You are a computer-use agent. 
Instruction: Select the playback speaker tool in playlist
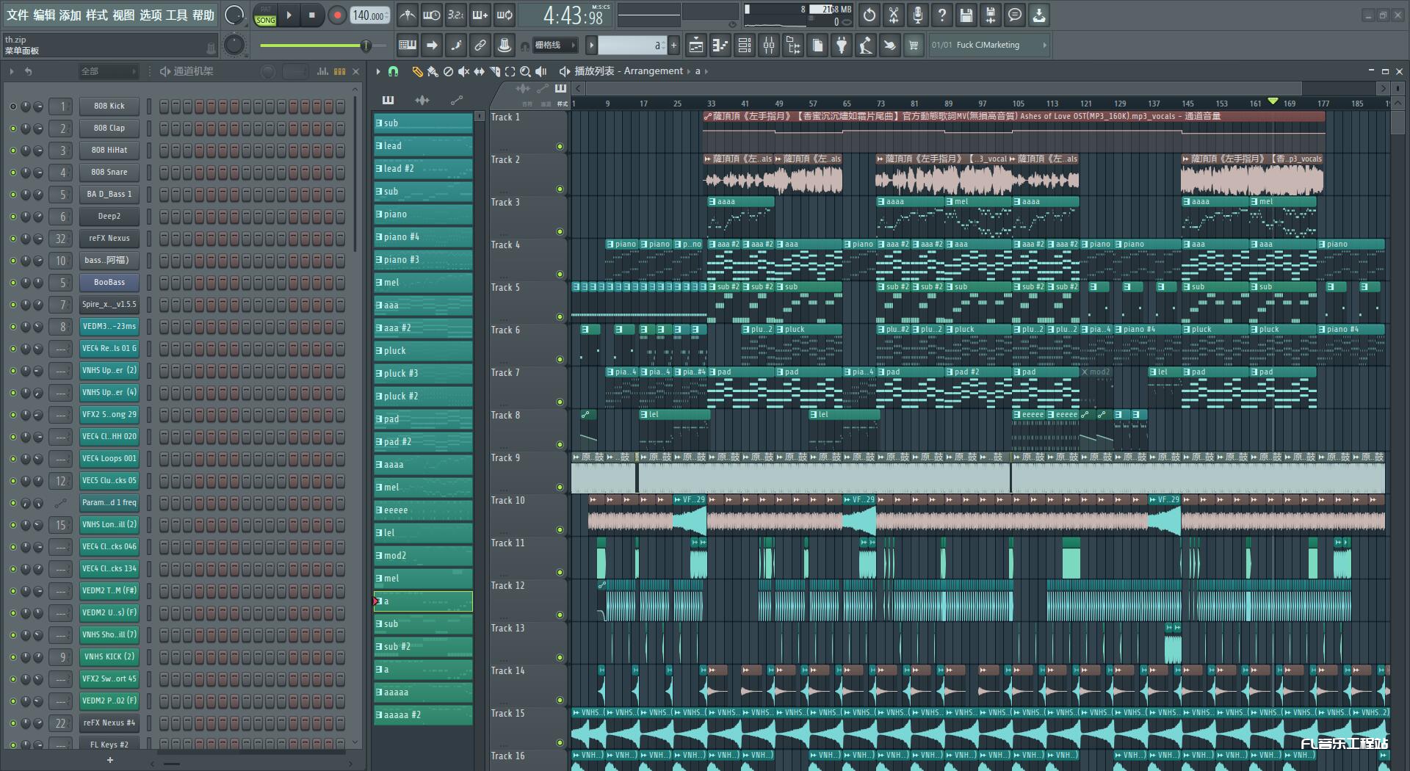(541, 71)
